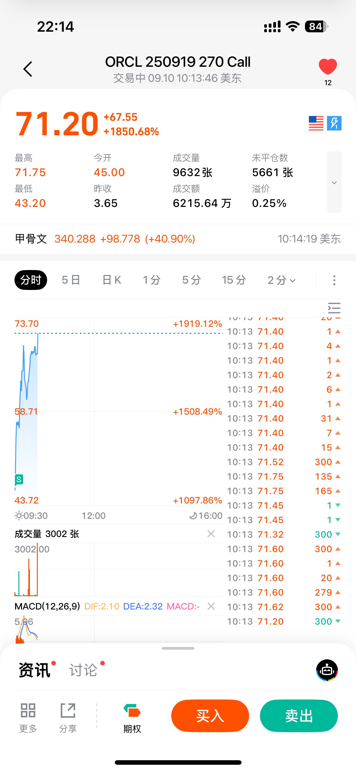This screenshot has height=772, width=356.
Task: Tap the back arrow icon
Action: 28,69
